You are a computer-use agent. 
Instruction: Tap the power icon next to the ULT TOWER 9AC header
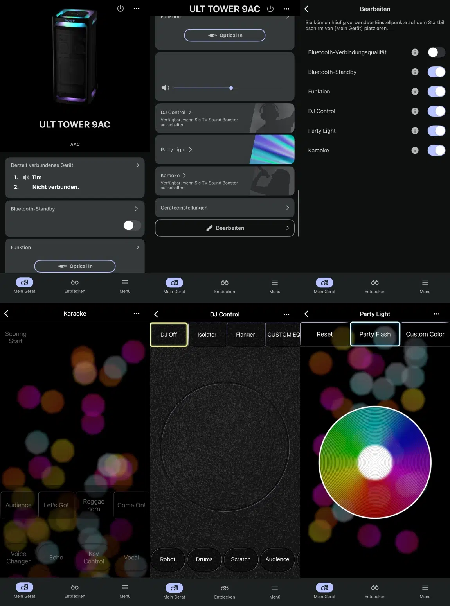(270, 9)
